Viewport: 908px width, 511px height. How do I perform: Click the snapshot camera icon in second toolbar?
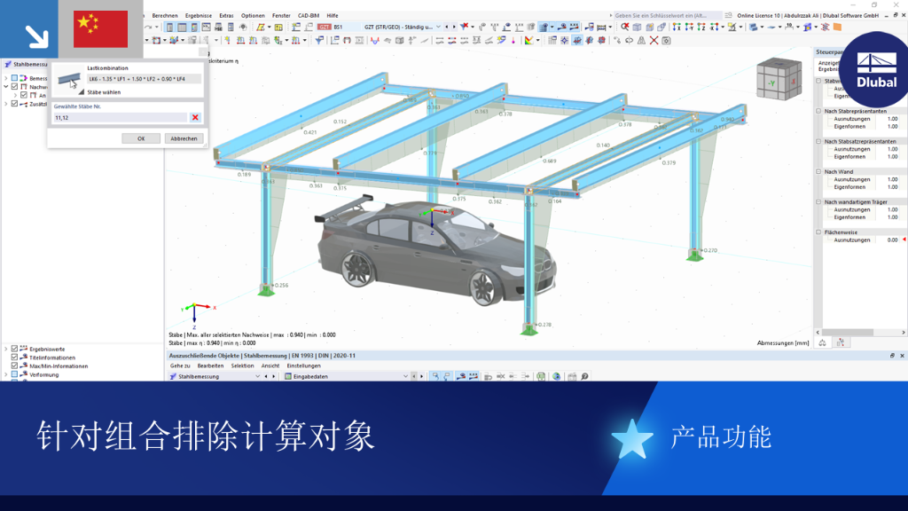pos(666,41)
